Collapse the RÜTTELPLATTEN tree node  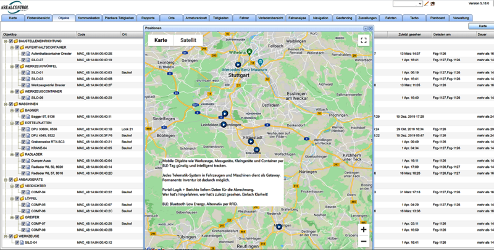coord(12,123)
